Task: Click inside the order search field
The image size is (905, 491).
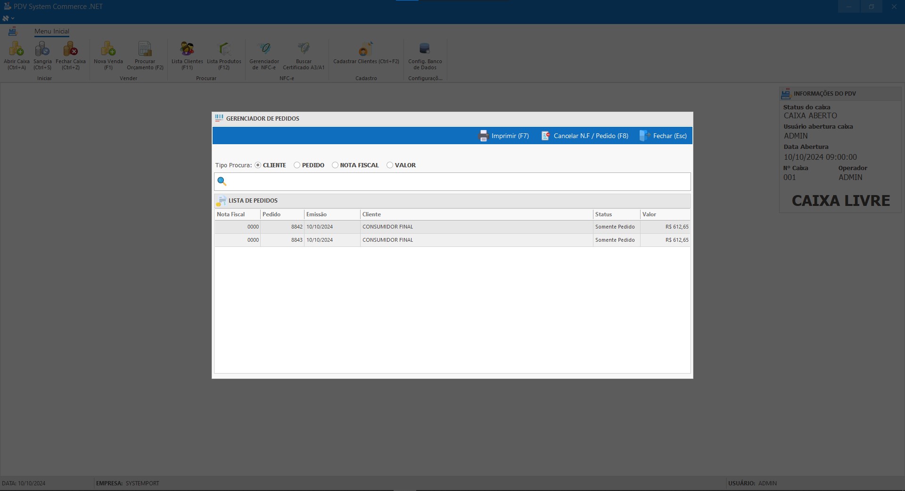Action: (457, 182)
